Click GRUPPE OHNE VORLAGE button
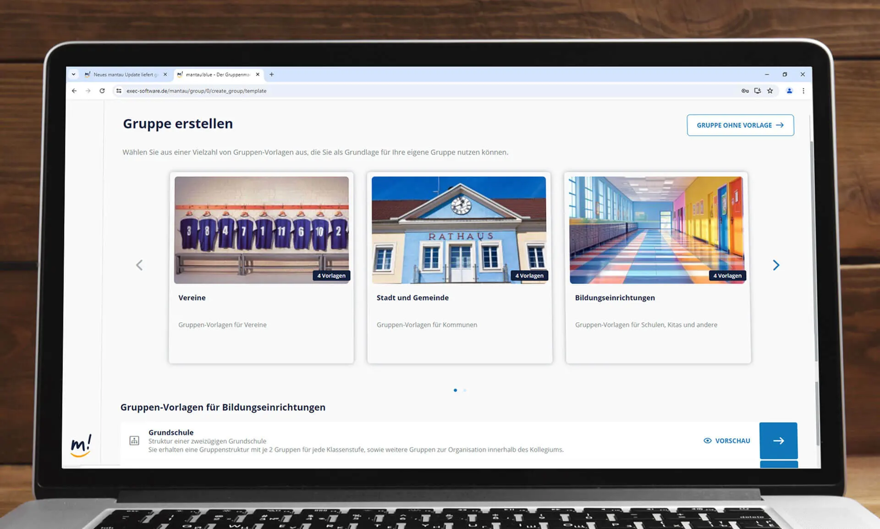 740,125
